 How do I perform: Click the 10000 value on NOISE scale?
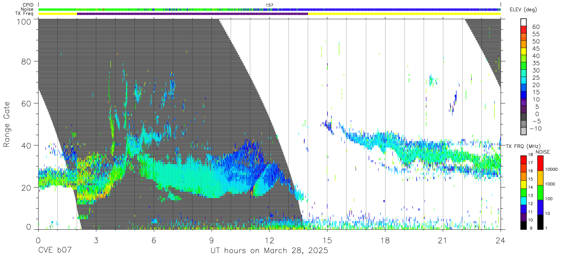[551, 169]
